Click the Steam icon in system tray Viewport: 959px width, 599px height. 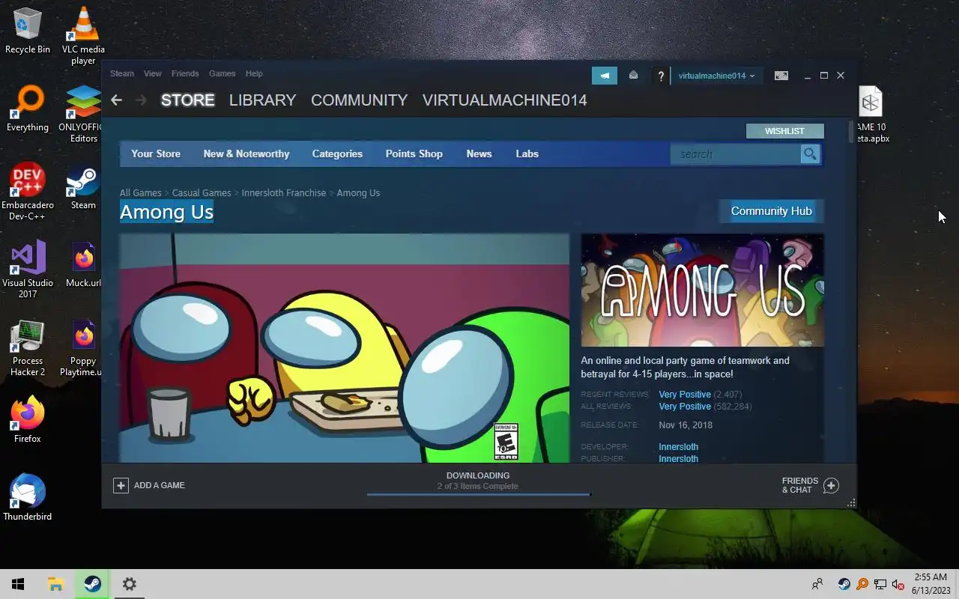click(x=844, y=584)
